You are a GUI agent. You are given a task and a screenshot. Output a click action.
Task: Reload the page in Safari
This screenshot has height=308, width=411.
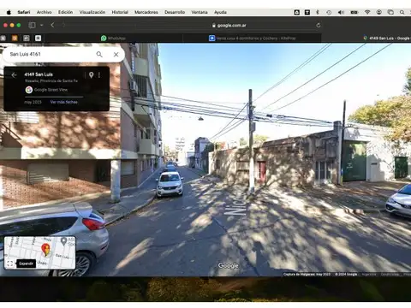tap(319, 25)
